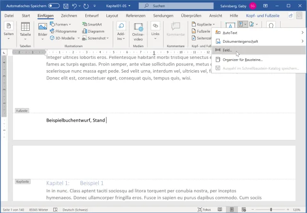Open the Ansicht tab

click(x=215, y=15)
